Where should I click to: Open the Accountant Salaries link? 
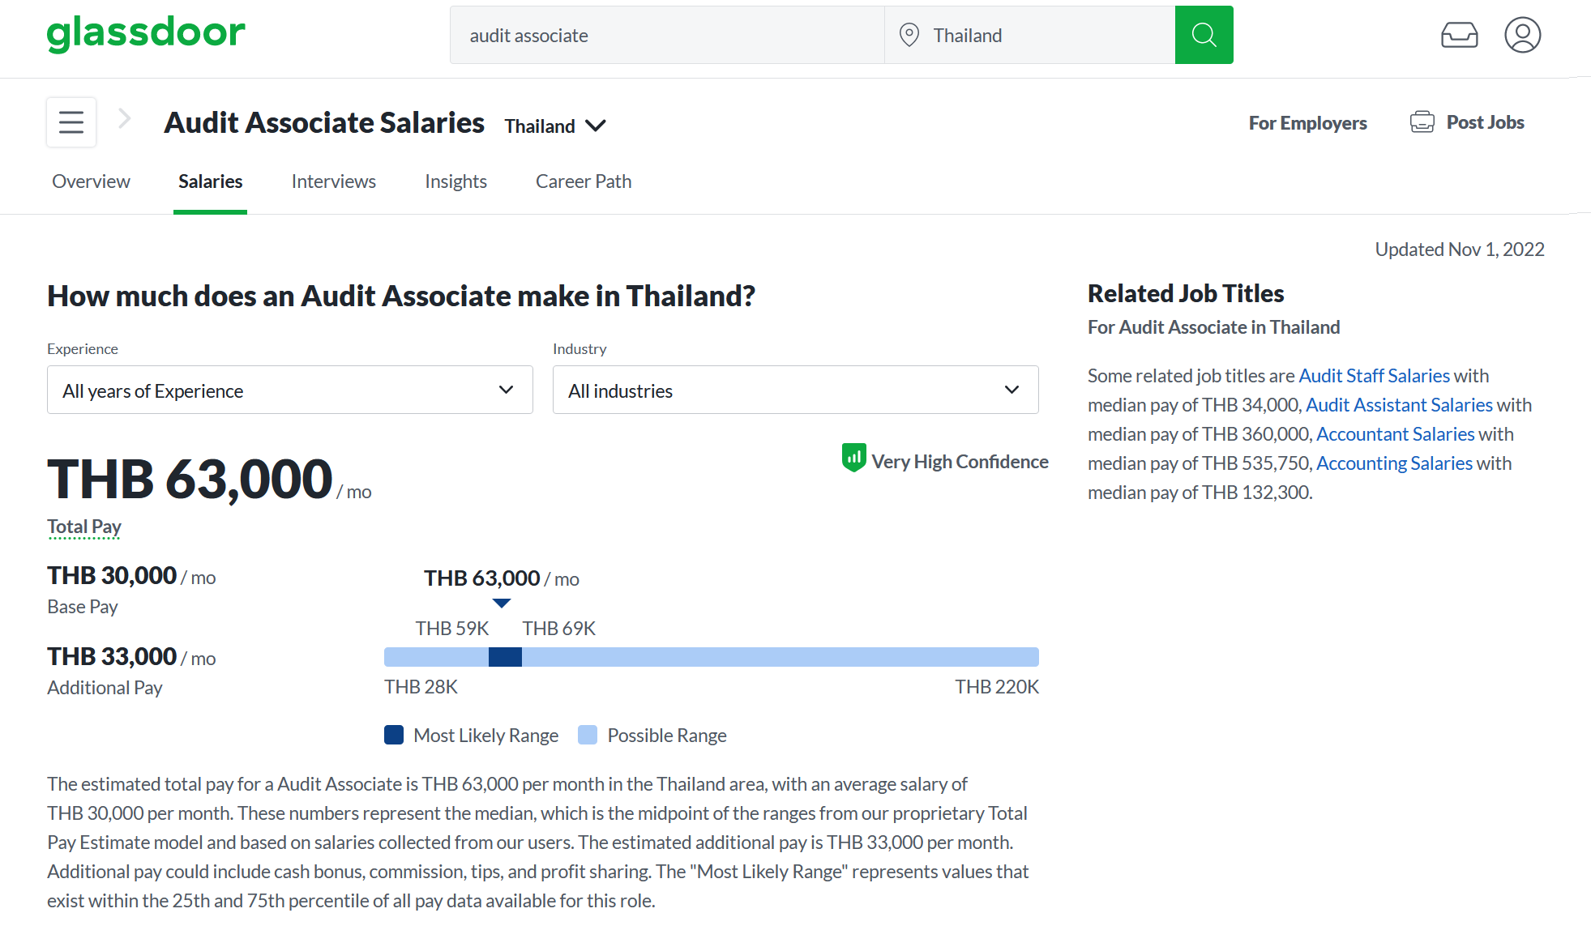point(1395,434)
